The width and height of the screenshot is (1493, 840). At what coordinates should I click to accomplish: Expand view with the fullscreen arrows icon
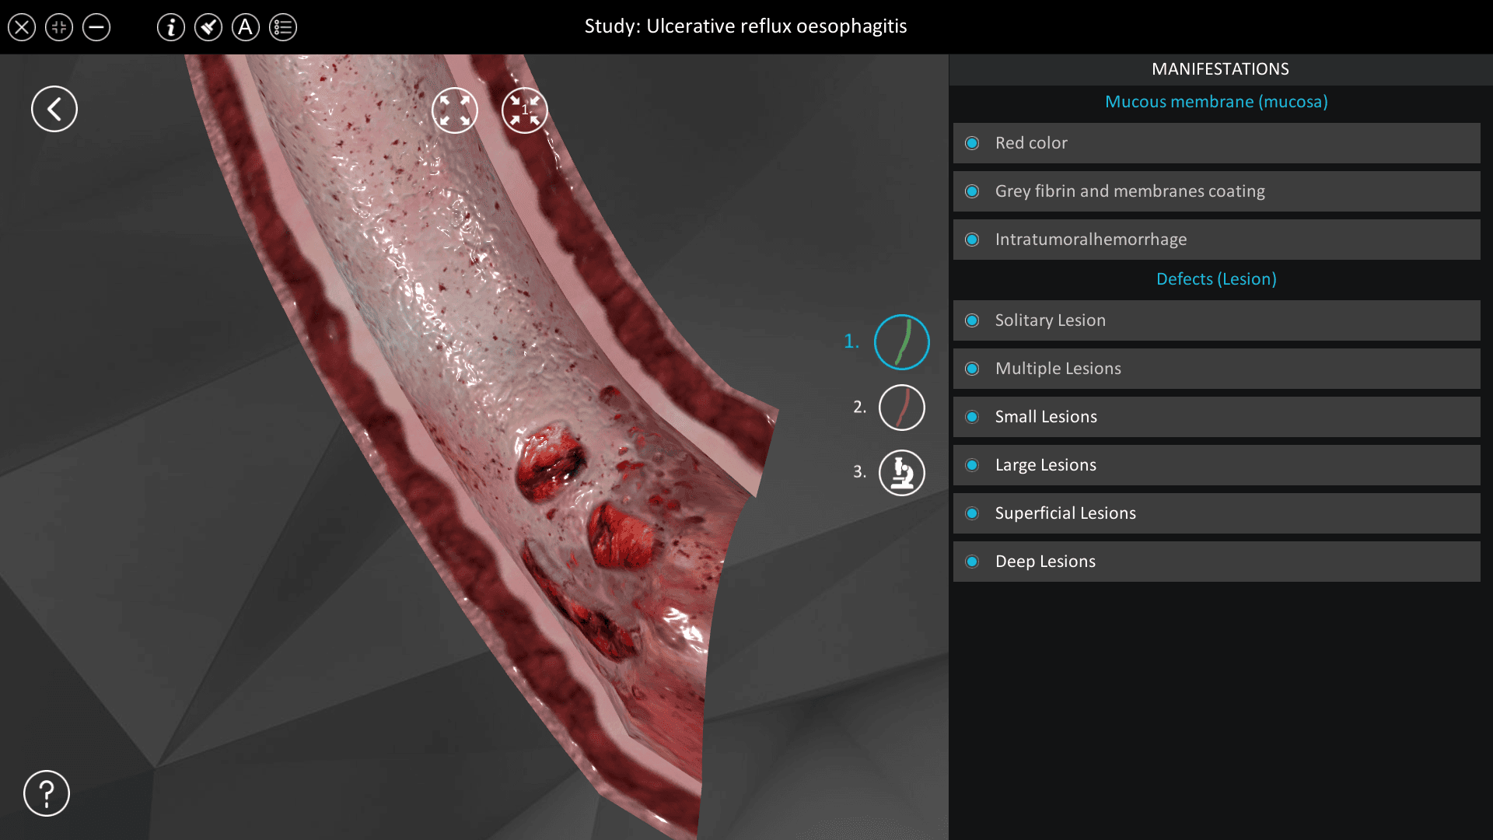point(455,110)
